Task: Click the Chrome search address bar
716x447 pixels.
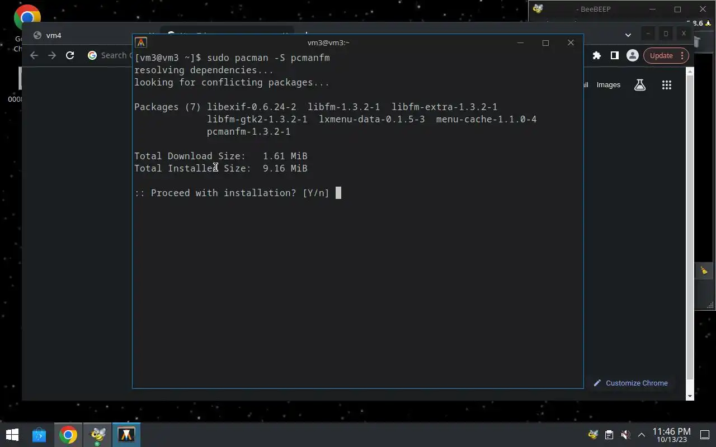Action: [109, 55]
